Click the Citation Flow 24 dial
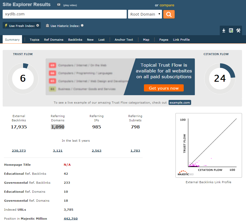 click(x=220, y=79)
